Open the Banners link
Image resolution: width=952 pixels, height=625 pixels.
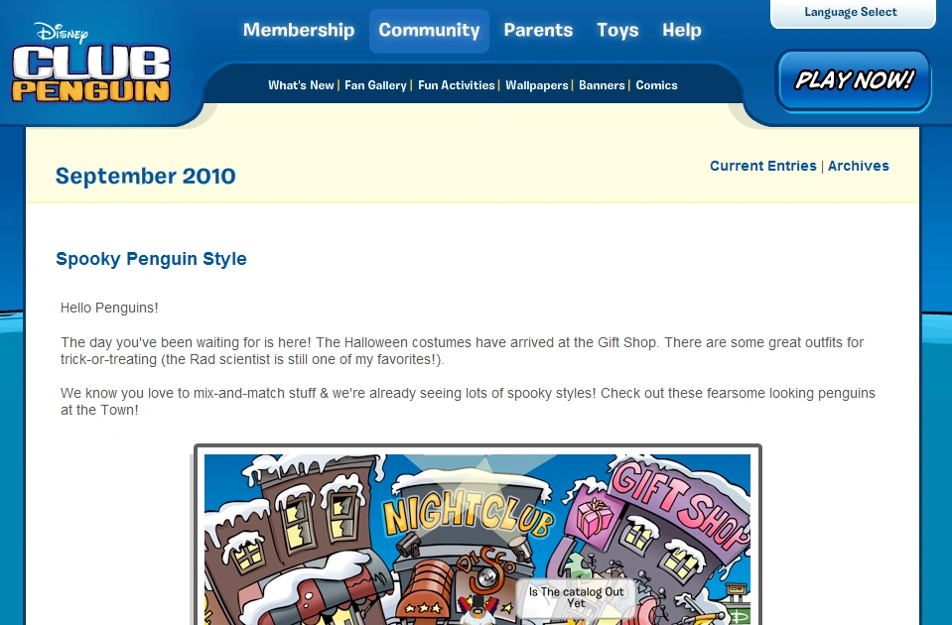(602, 85)
